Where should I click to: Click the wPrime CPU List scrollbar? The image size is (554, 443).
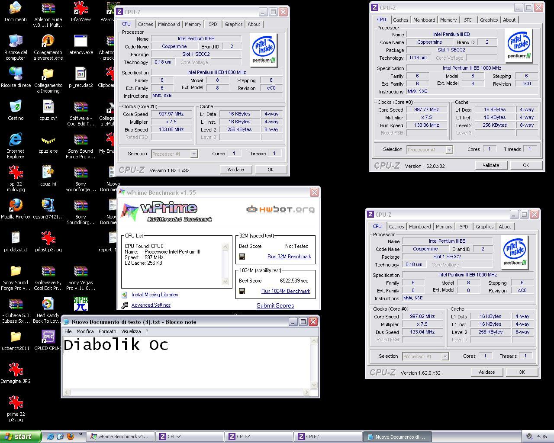click(x=225, y=264)
